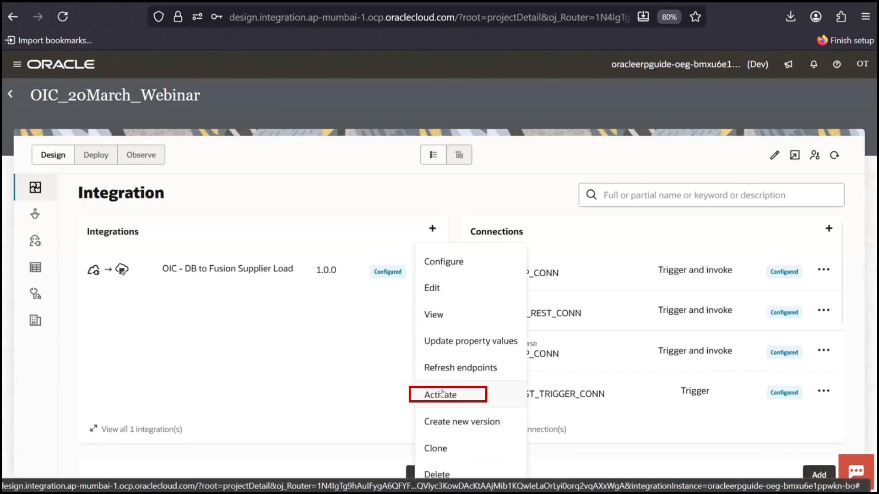Choose Delete from the context menu
This screenshot has width=879, height=494.
coord(471,474)
